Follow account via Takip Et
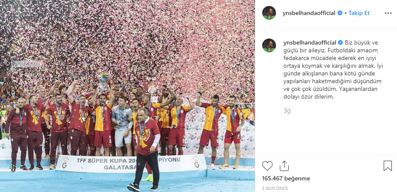This screenshot has width=397, height=192. pyautogui.click(x=359, y=13)
